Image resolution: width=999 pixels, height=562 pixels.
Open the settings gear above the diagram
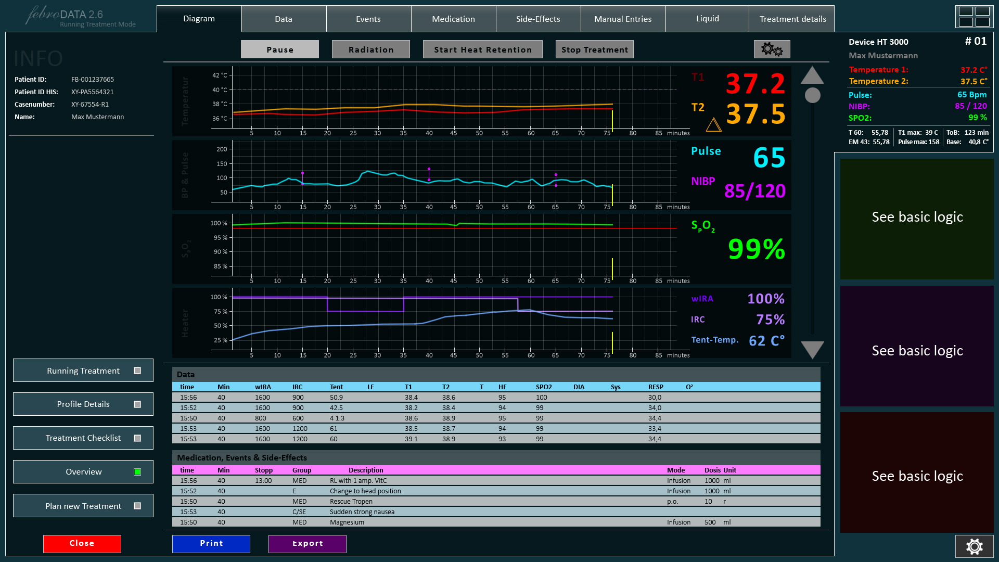[772, 49]
